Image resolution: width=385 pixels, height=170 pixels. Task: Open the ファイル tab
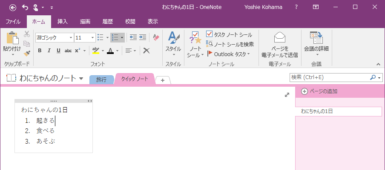pos(13,22)
